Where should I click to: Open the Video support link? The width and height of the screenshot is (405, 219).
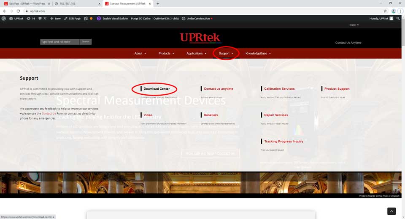(148, 115)
